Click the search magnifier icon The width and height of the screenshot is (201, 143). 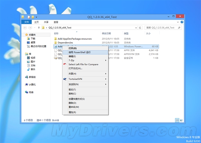pyautogui.click(x=179, y=28)
